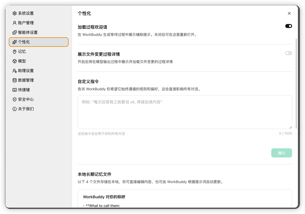Click the 自定义指令 heading
Viewport: 305px width, 214px height.
coord(88,81)
